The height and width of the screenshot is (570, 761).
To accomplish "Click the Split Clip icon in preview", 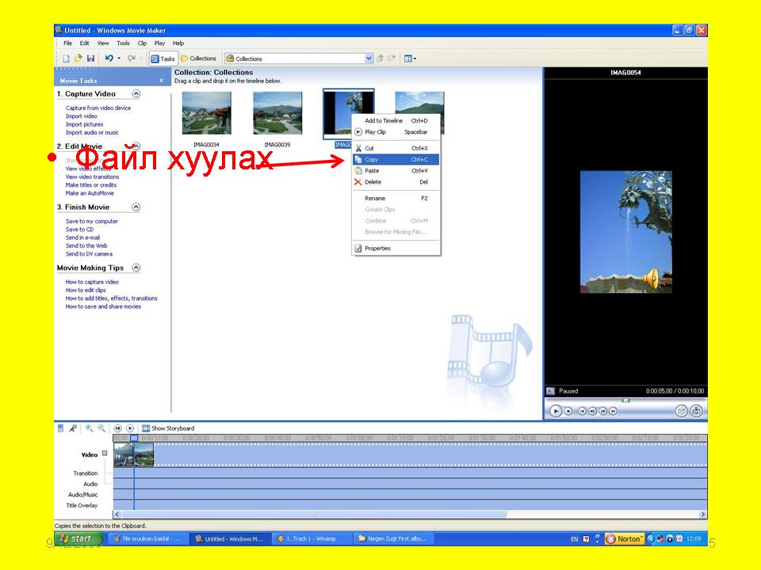I will point(681,411).
